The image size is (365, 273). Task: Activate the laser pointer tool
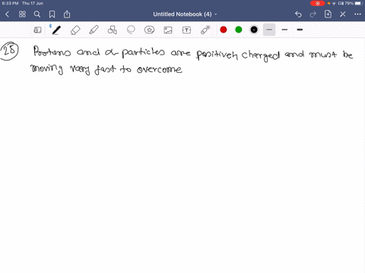click(x=205, y=30)
